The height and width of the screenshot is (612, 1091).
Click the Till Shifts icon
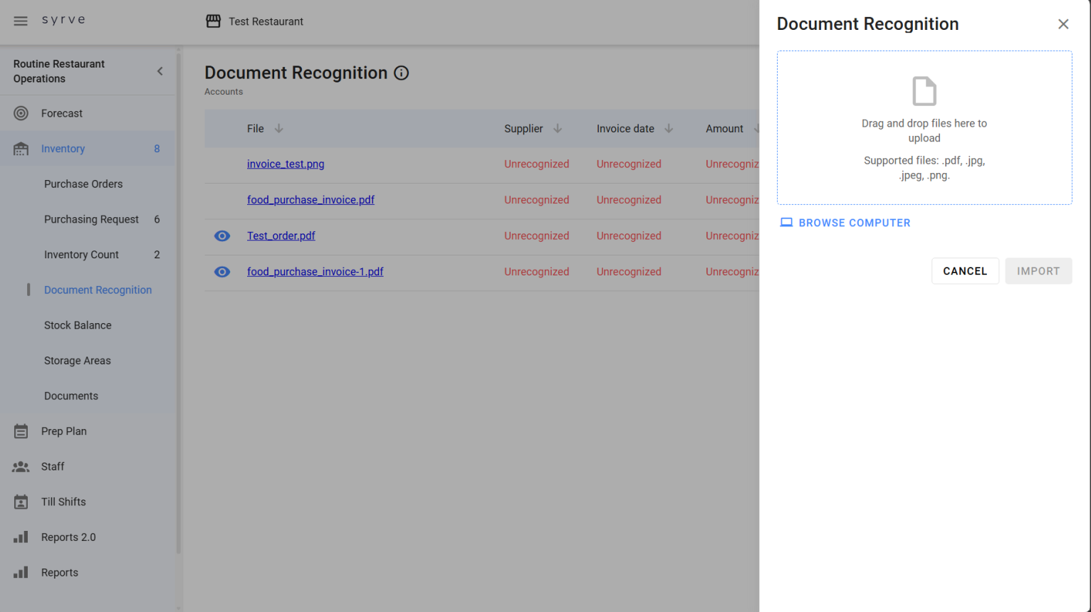point(21,502)
